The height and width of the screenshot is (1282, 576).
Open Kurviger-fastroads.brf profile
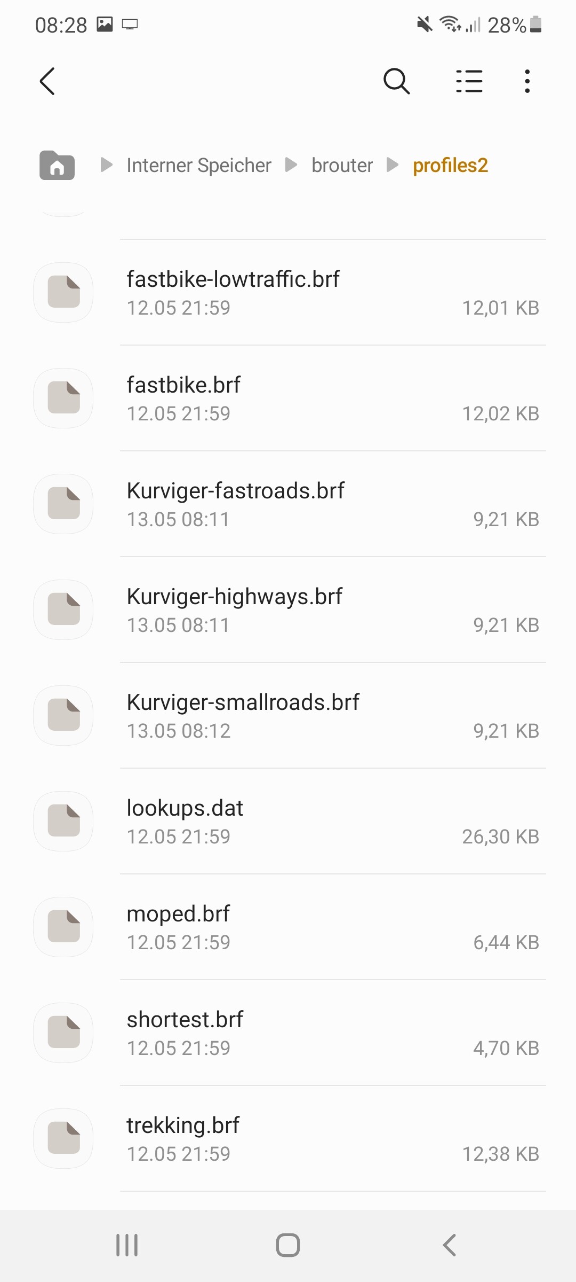[235, 491]
